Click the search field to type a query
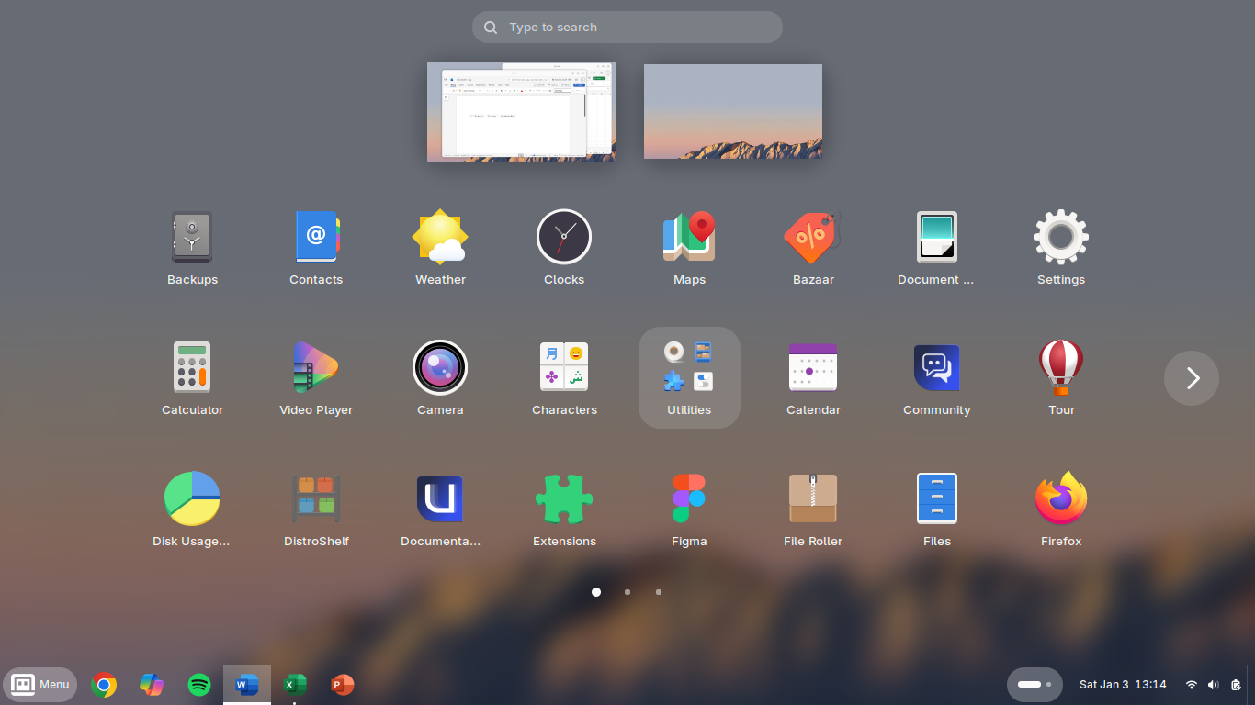Viewport: 1255px width, 705px height. pyautogui.click(x=627, y=27)
